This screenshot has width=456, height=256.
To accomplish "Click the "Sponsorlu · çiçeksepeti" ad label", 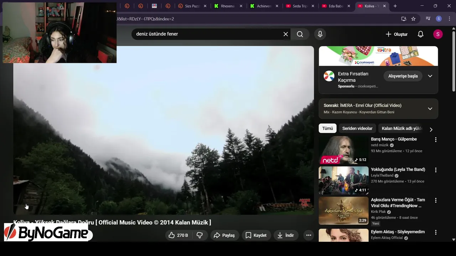I will (358, 86).
